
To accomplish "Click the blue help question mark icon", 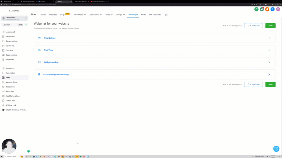I will tap(272, 9).
